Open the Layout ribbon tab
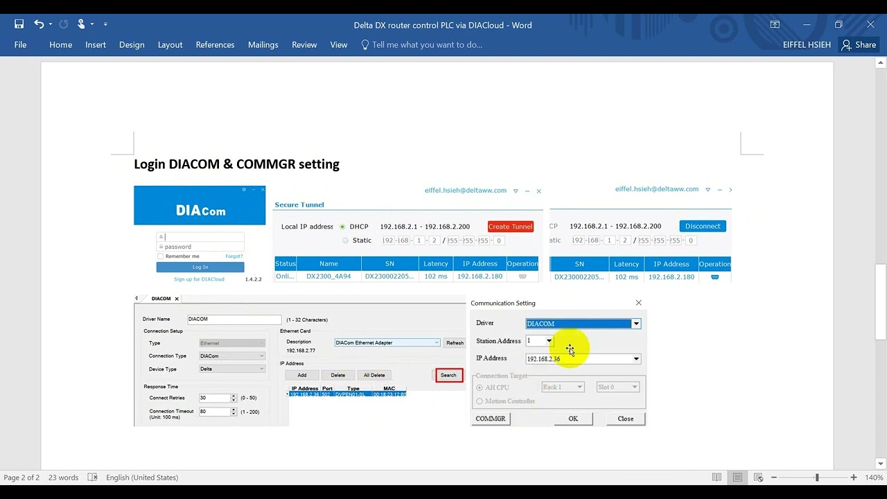 [x=170, y=44]
